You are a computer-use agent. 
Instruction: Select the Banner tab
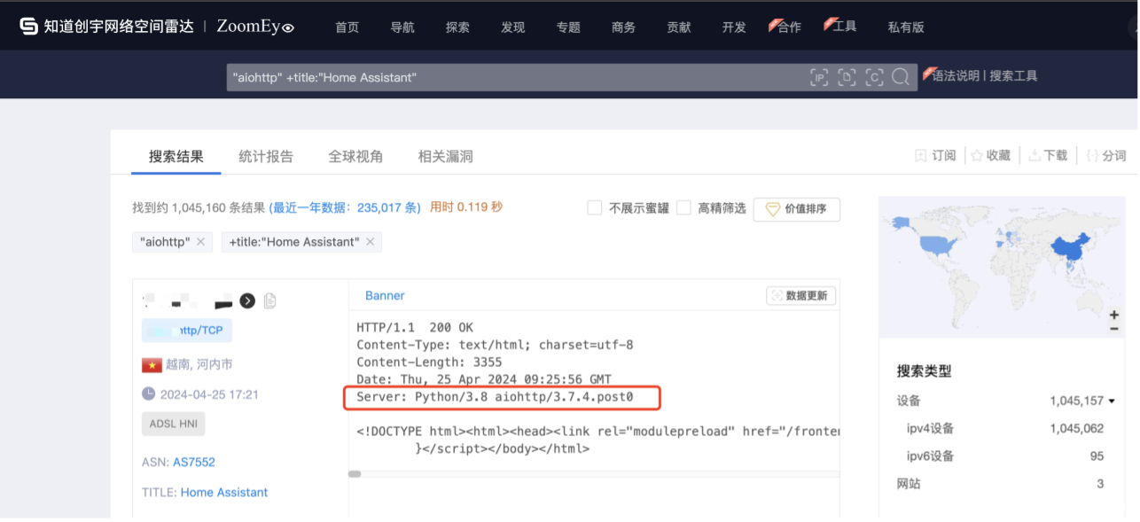[385, 295]
